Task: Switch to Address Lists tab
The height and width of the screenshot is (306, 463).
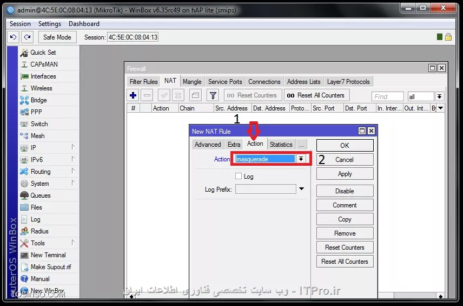Action: [303, 82]
